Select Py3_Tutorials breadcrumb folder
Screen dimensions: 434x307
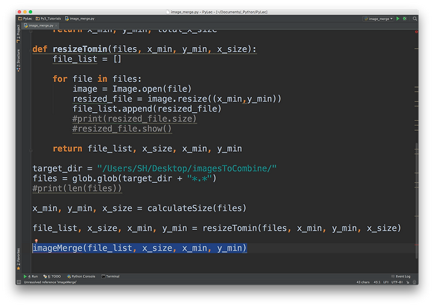48,19
